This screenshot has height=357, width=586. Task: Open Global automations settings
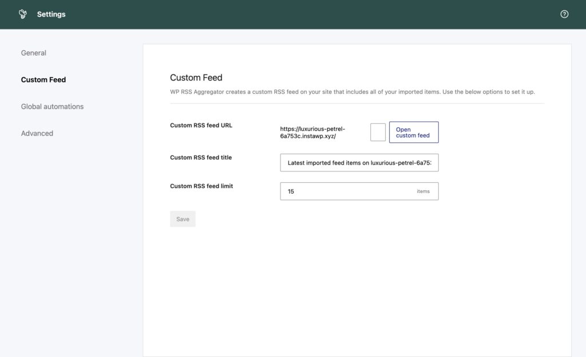[x=52, y=106]
